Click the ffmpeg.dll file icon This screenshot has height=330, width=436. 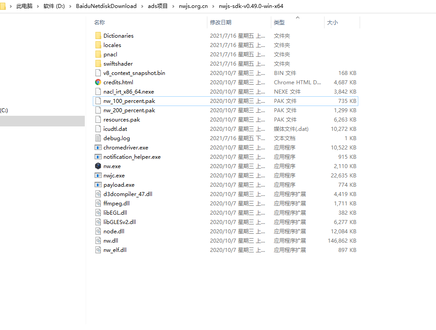99,203
